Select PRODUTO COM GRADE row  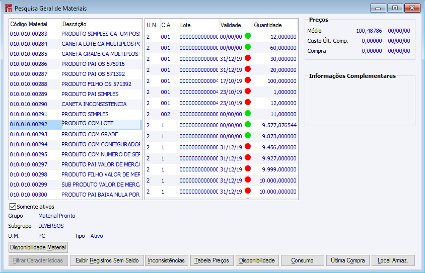(76, 134)
